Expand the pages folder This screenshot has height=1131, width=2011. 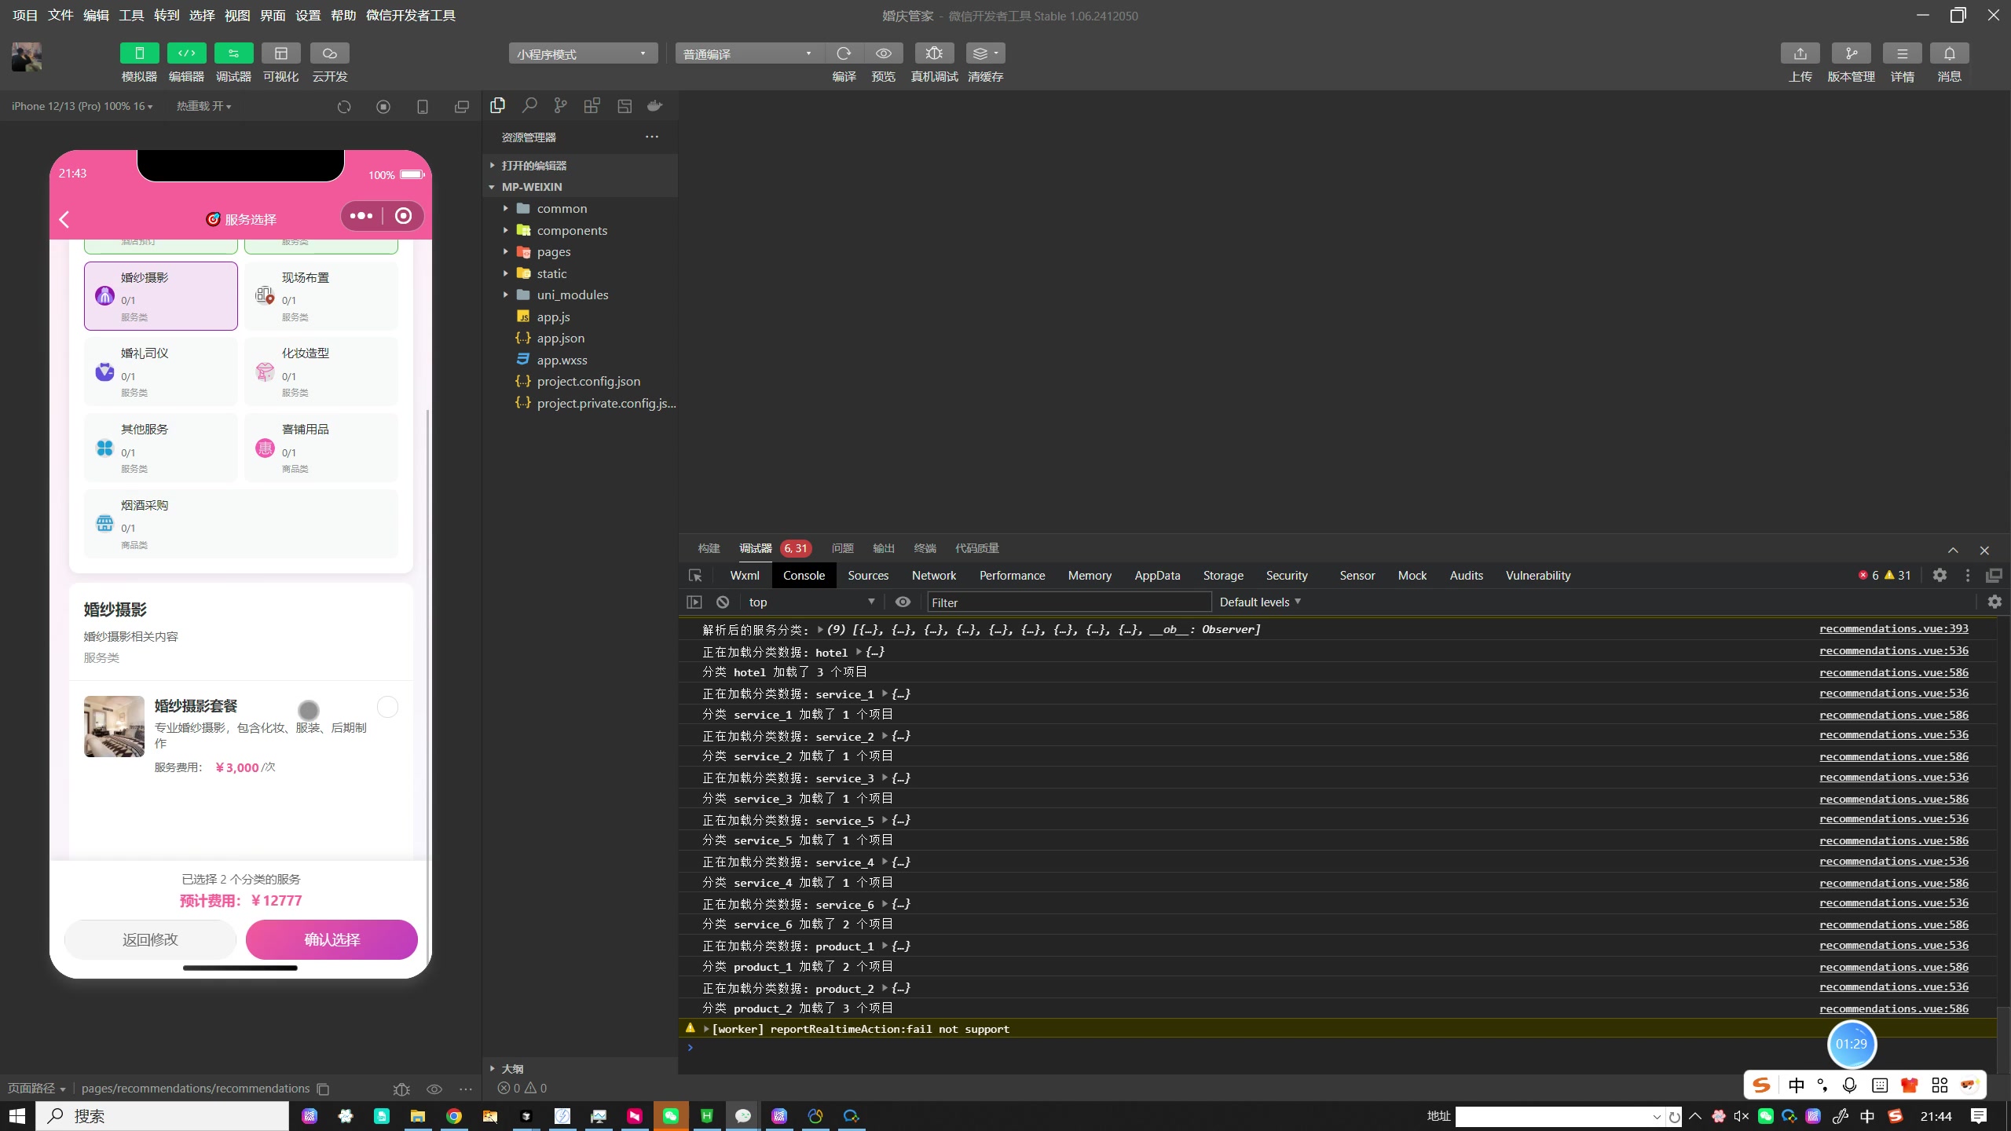(x=553, y=252)
